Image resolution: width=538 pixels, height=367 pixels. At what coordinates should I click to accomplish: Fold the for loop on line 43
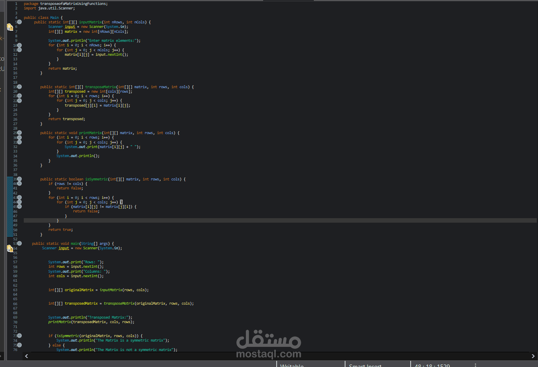(x=19, y=197)
